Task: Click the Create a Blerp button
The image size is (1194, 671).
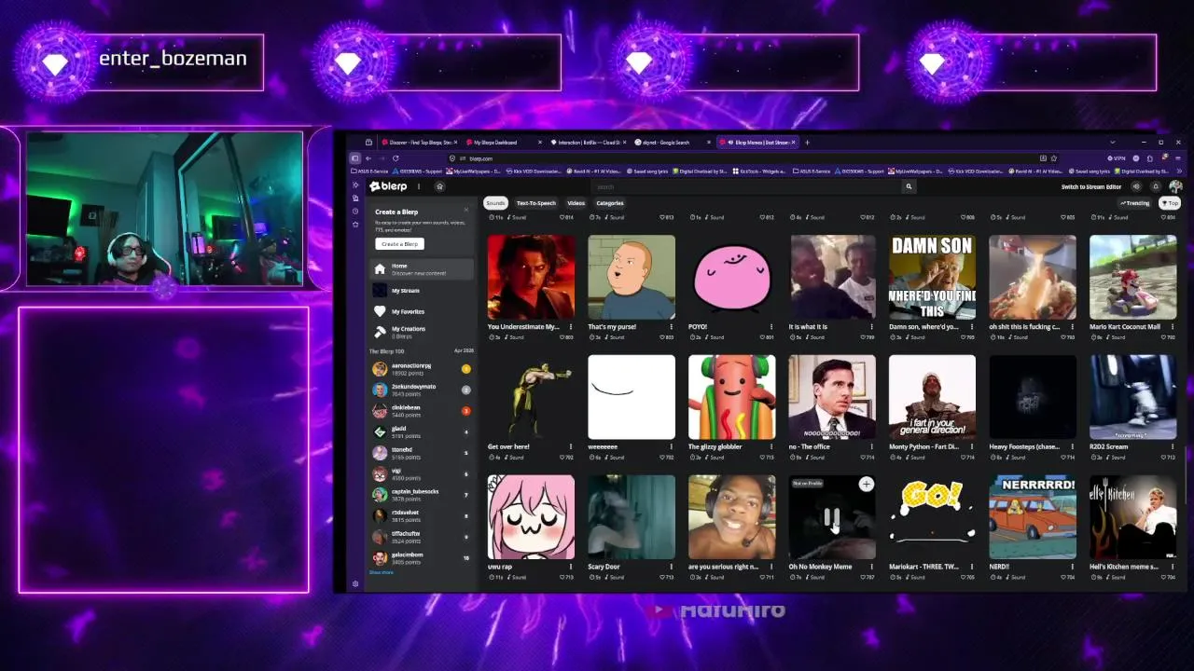Action: click(x=400, y=244)
